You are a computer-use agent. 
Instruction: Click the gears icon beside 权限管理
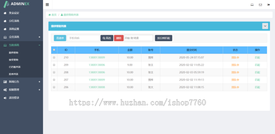pos(5,90)
